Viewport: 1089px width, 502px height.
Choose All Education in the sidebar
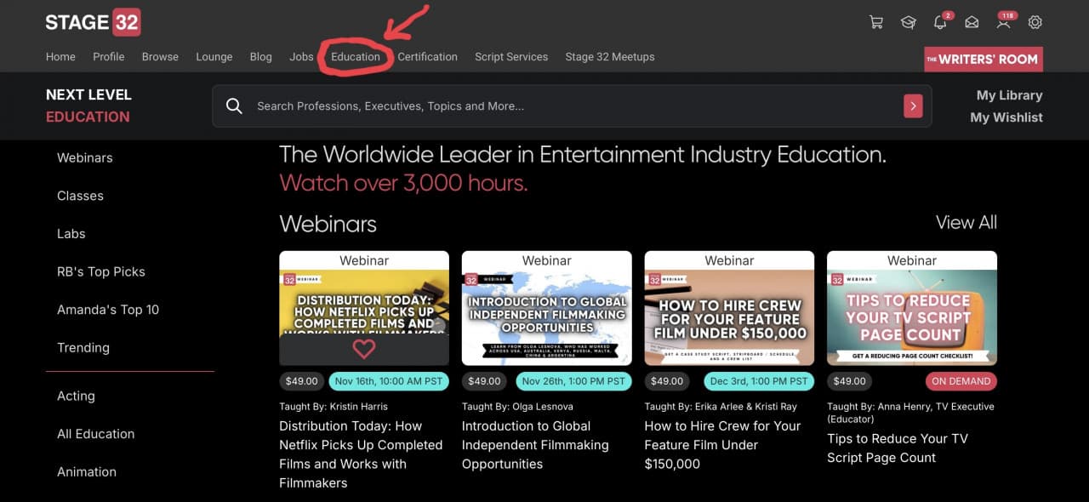pyautogui.click(x=96, y=434)
